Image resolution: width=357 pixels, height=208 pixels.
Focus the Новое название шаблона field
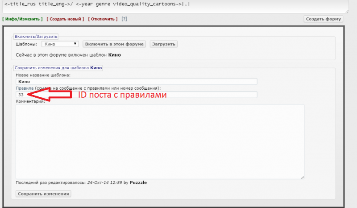coord(137,82)
